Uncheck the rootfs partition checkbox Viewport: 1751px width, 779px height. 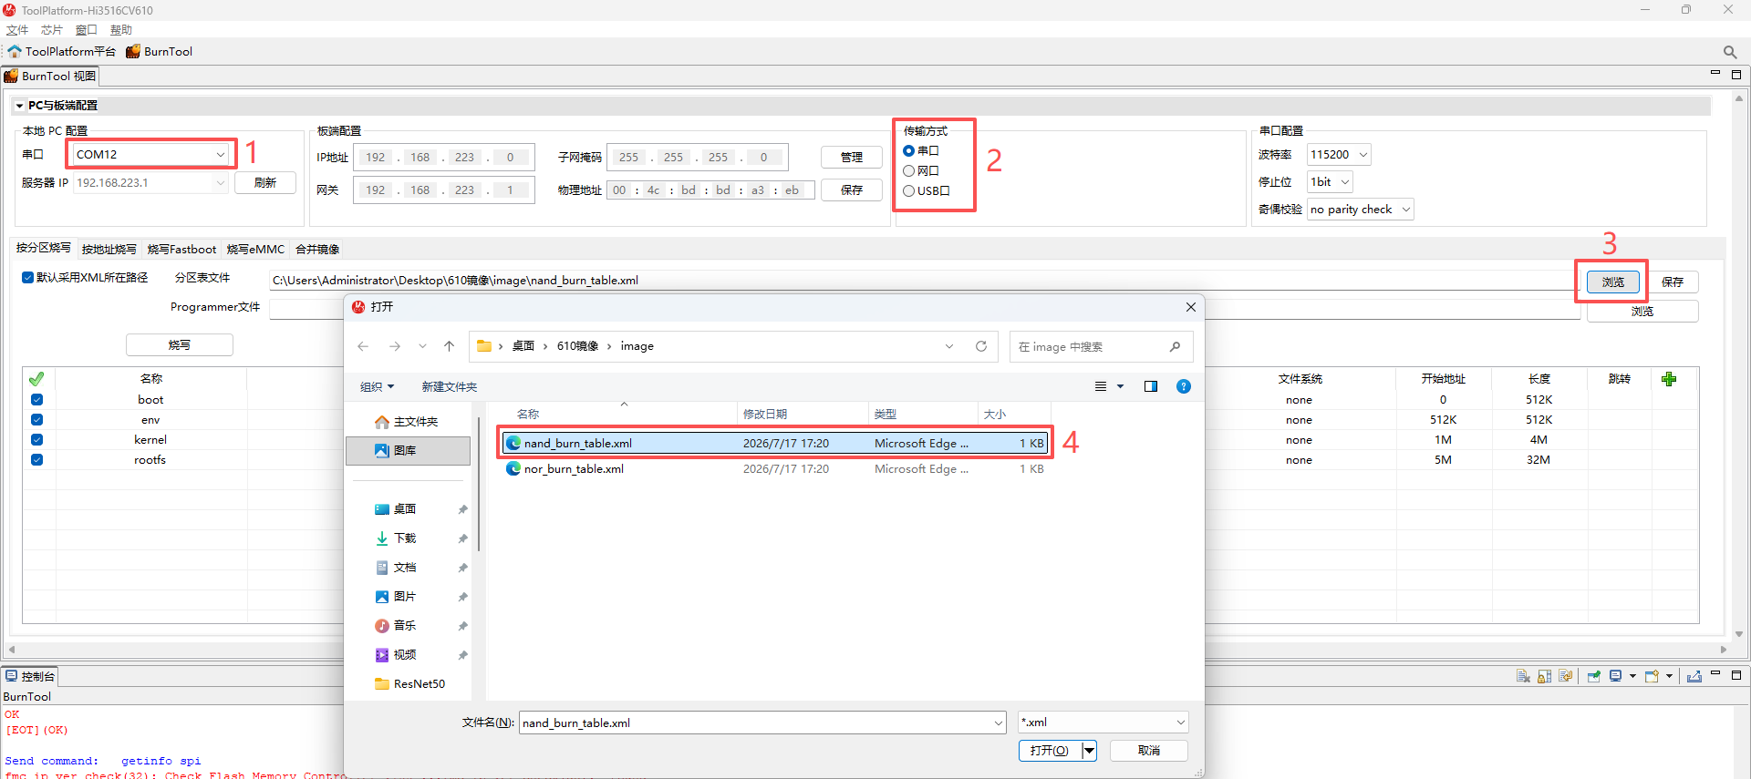tap(36, 460)
